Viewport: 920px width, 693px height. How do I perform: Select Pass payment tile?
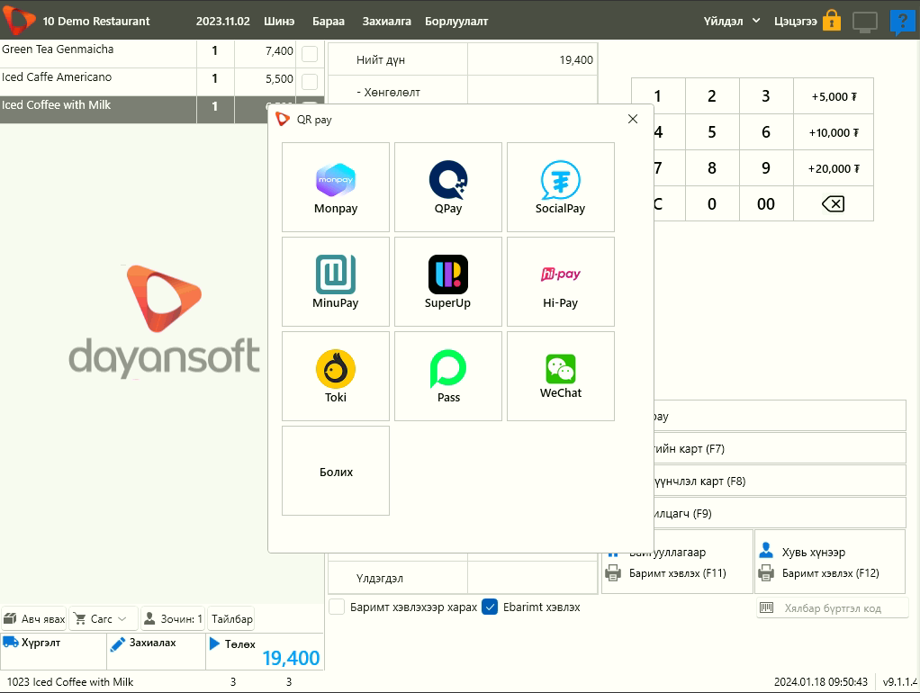point(448,376)
